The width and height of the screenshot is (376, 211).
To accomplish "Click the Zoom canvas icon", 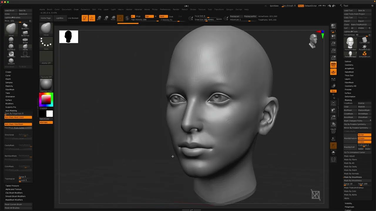I will point(333,44).
